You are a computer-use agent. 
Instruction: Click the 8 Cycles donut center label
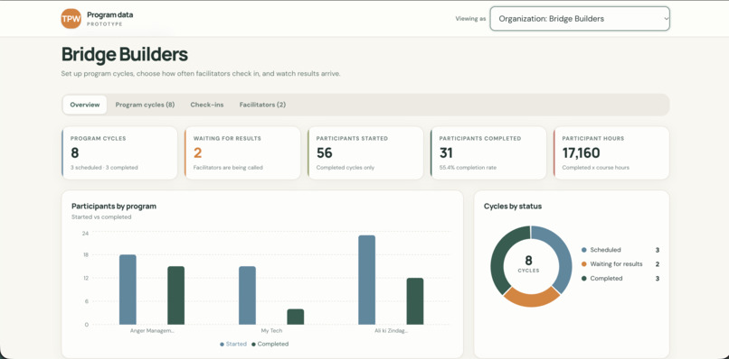(528, 263)
